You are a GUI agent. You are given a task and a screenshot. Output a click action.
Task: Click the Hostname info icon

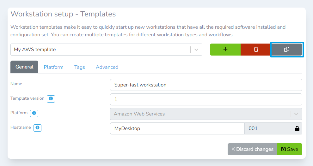38,128
